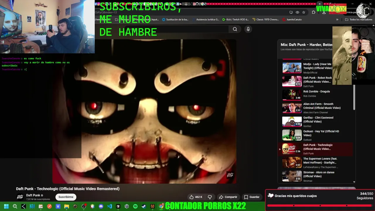Open the Windows Start menu
Viewport: 375px width, 211px height.
click(6, 206)
